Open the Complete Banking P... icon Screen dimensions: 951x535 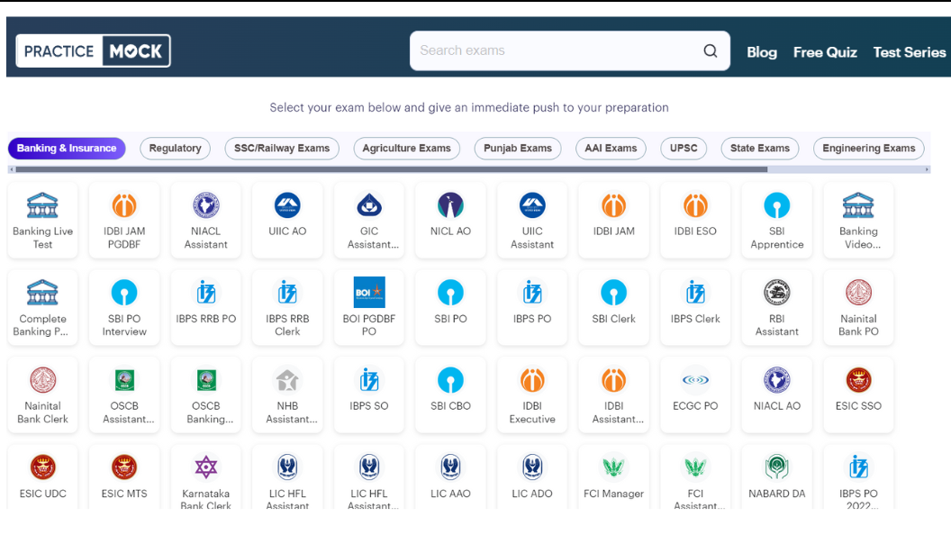(42, 293)
